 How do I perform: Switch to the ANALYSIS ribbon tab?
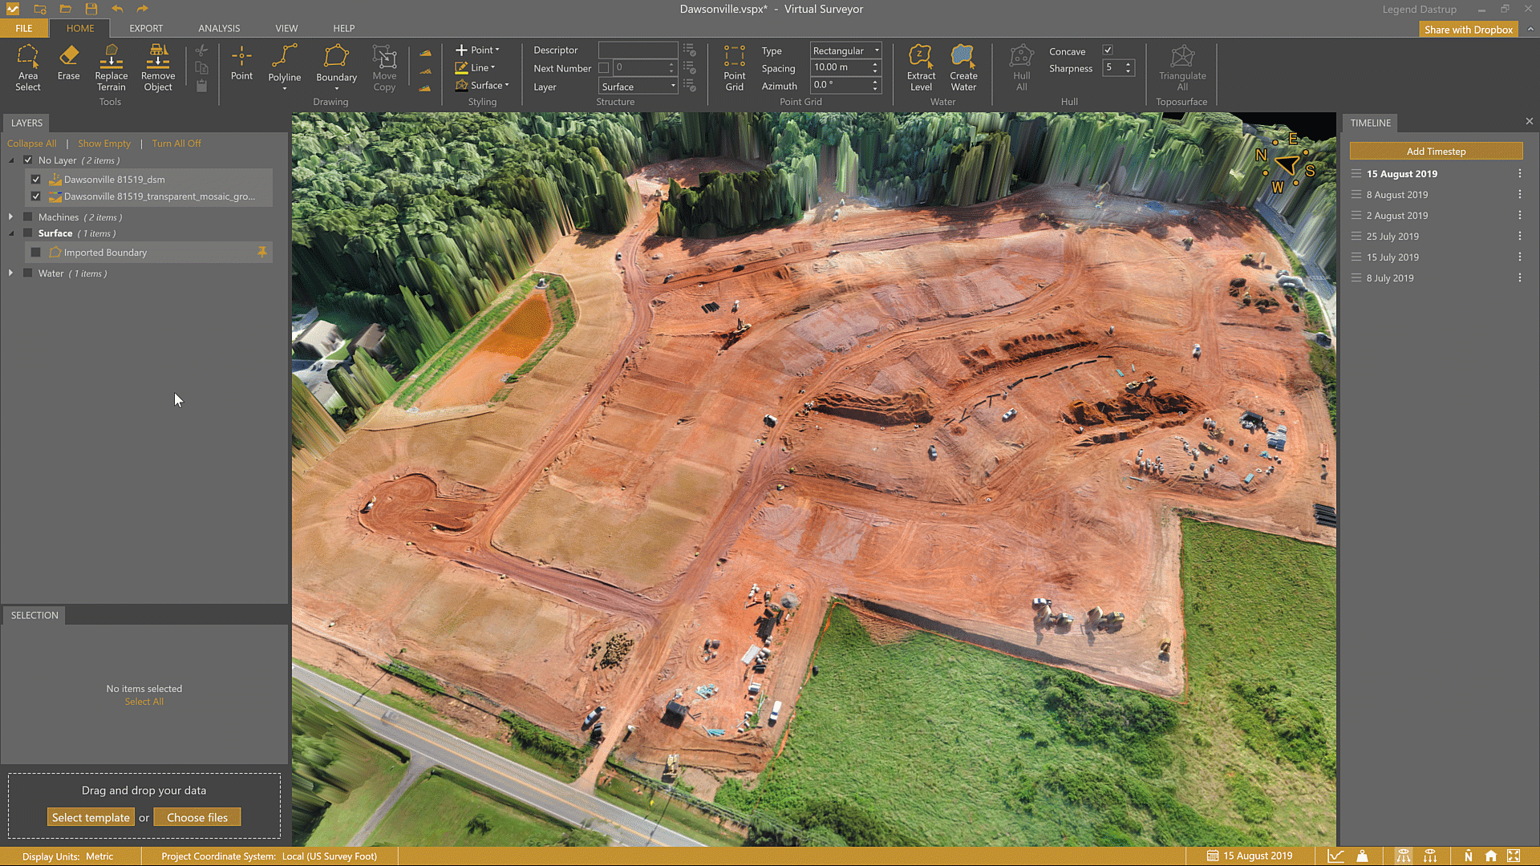coord(219,28)
